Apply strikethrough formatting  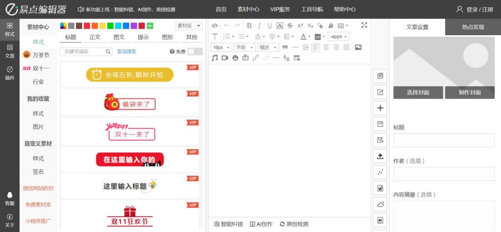290,25
